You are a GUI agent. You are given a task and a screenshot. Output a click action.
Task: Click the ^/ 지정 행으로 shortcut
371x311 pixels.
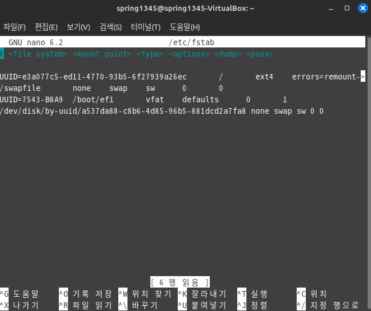pos(328,305)
